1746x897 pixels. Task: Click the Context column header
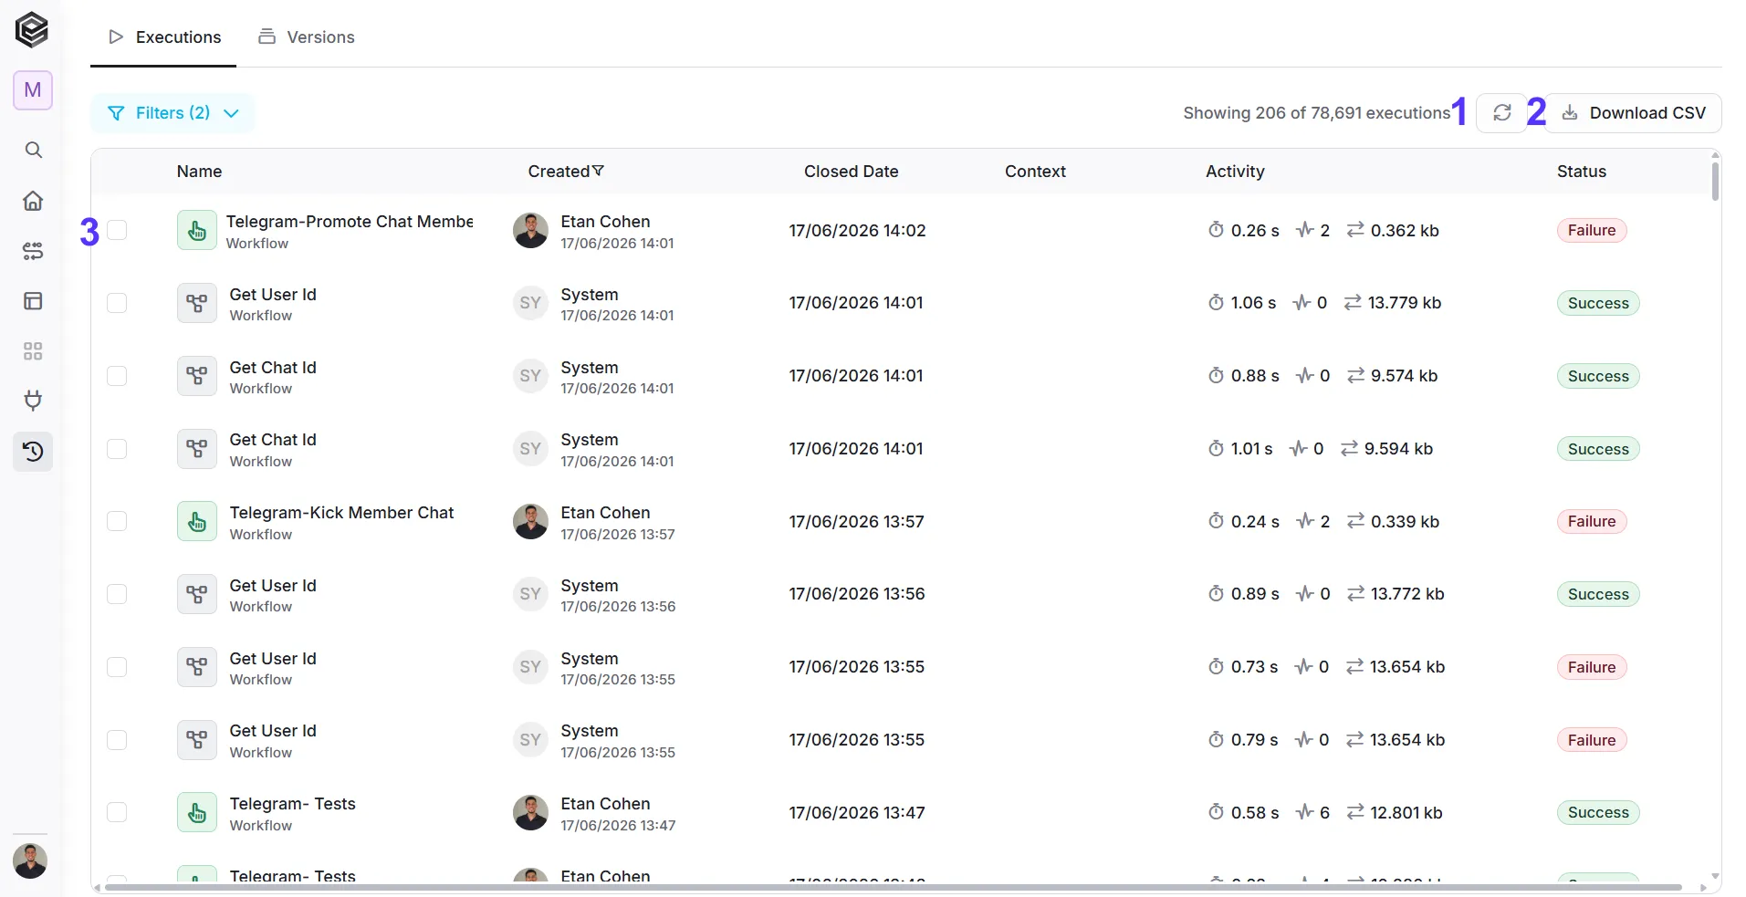pyautogui.click(x=1035, y=172)
